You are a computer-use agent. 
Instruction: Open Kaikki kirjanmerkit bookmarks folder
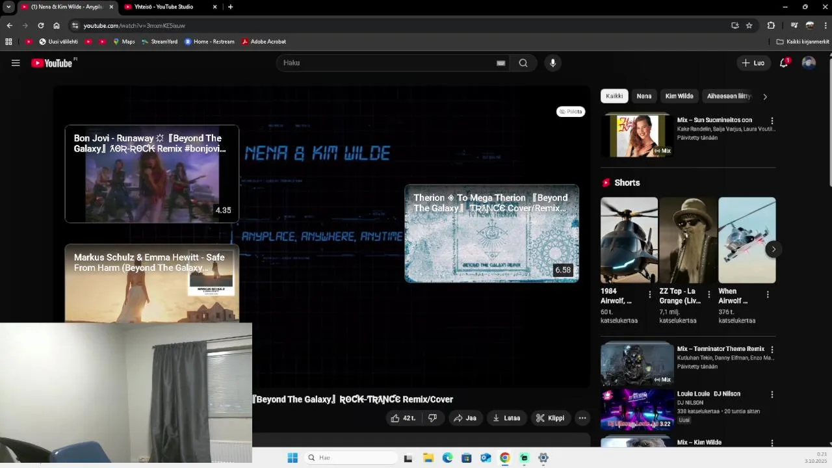pyautogui.click(x=803, y=42)
